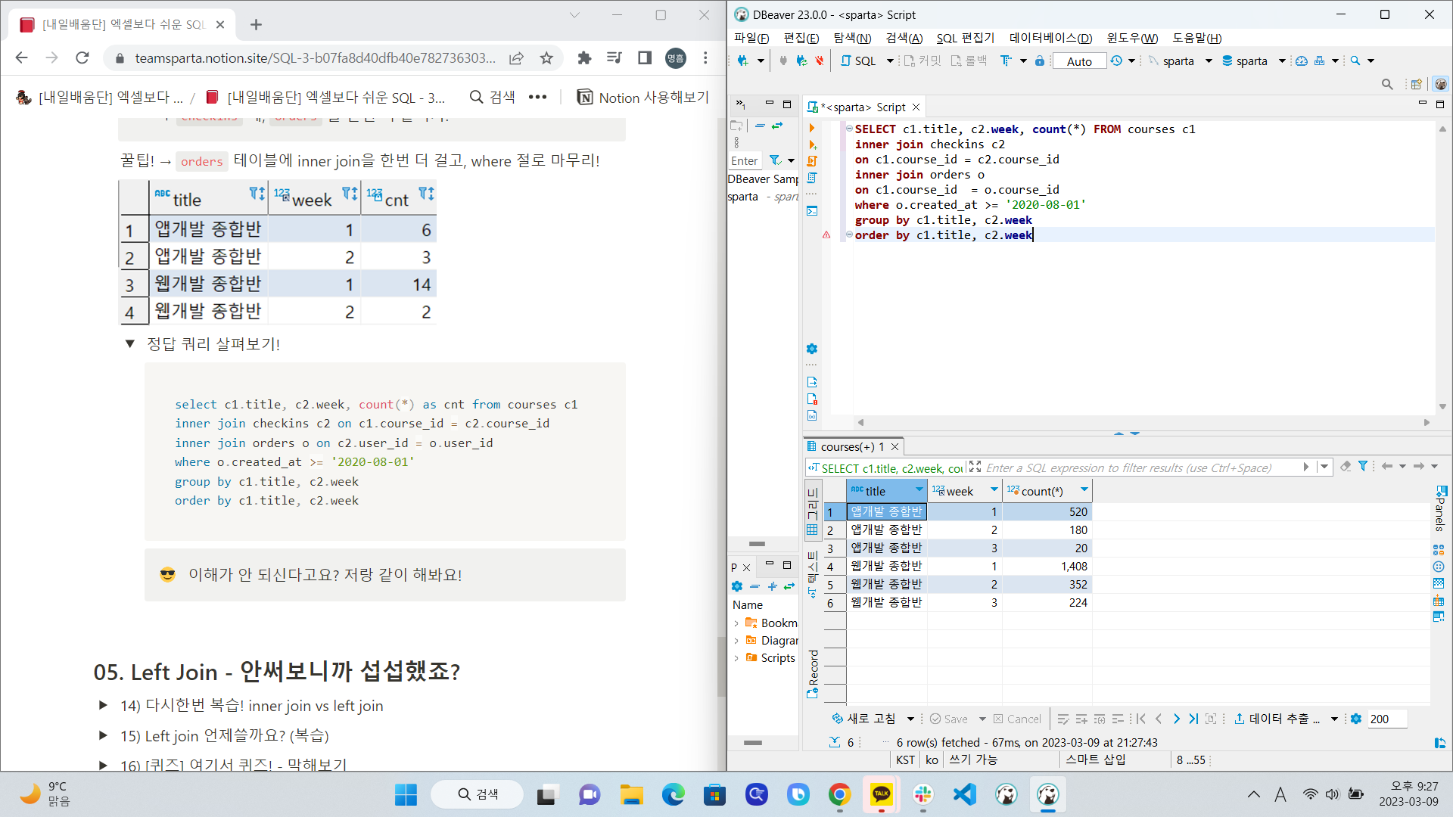The image size is (1453, 817).
Task: Execute SQL in a new tab
Action: [x=812, y=144]
